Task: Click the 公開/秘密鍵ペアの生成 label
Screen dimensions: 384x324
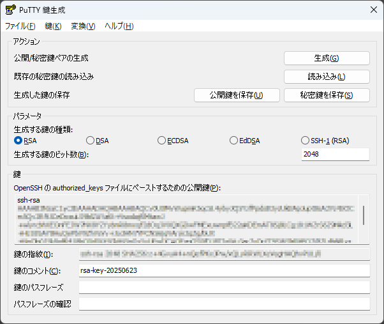Action: [51, 58]
